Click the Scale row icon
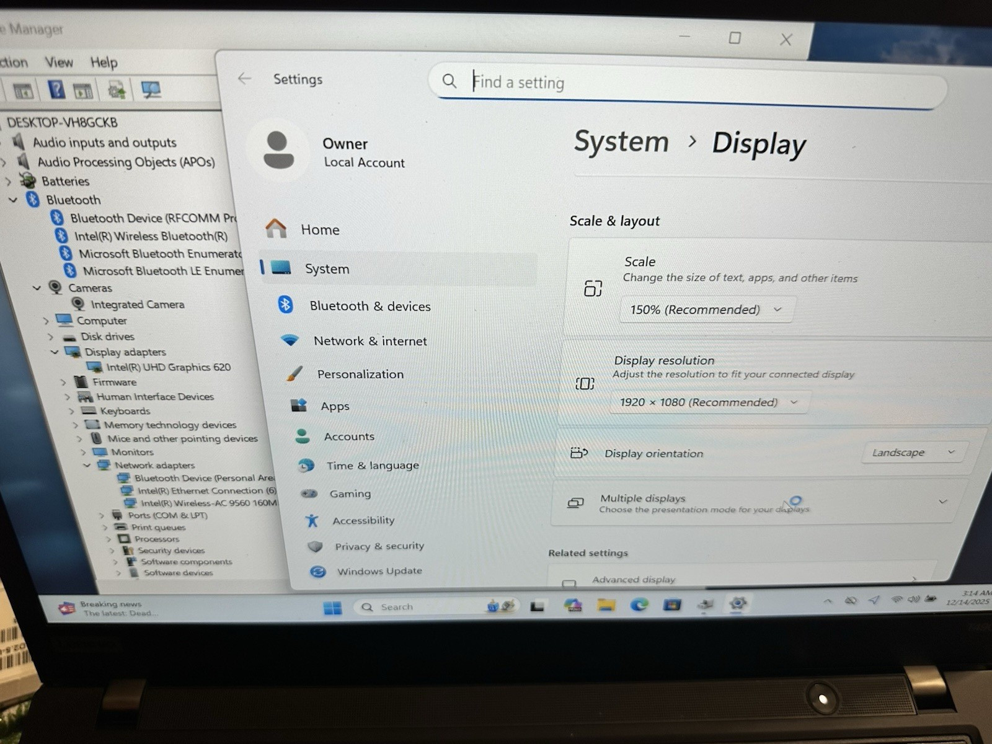Screen dimensions: 992x744 pyautogui.click(x=593, y=288)
